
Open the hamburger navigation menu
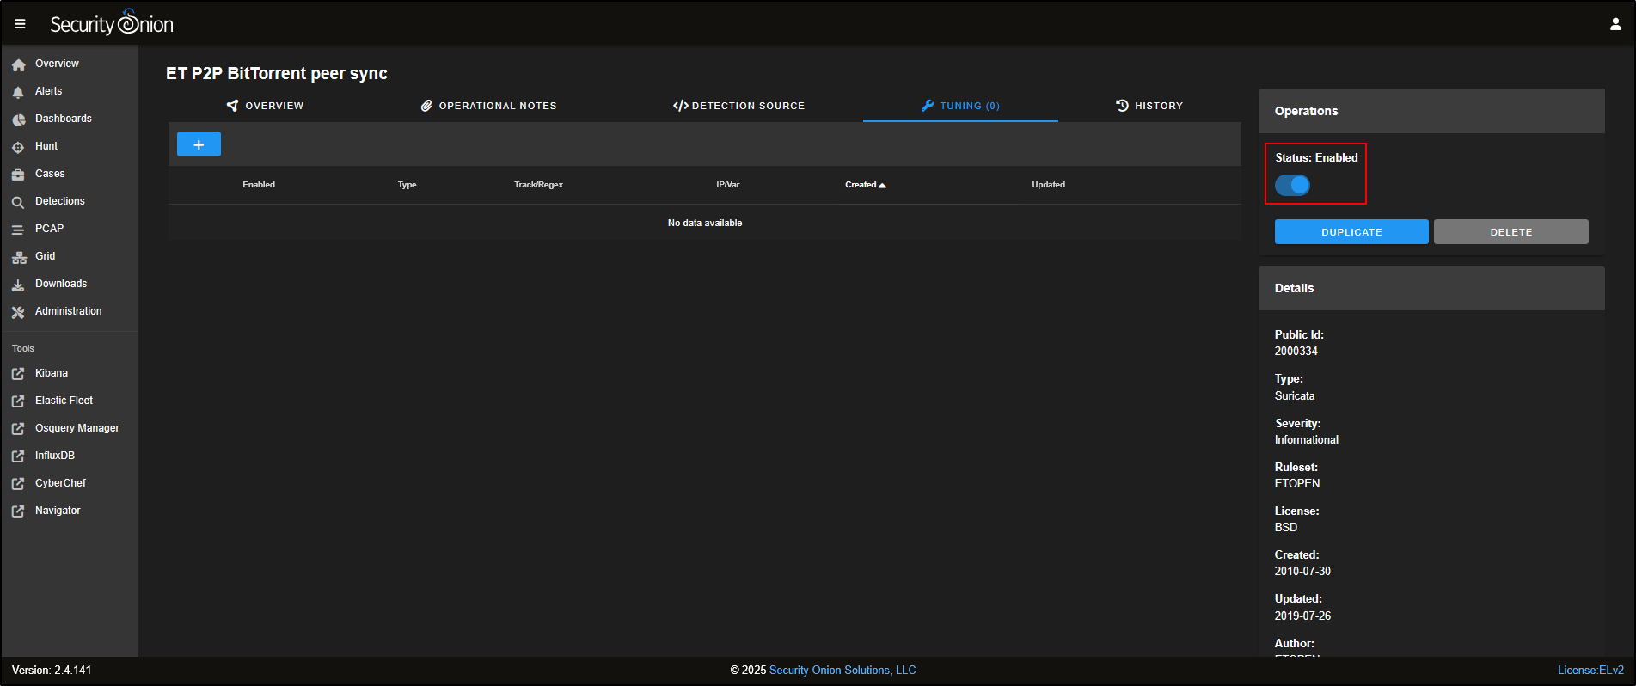(20, 24)
